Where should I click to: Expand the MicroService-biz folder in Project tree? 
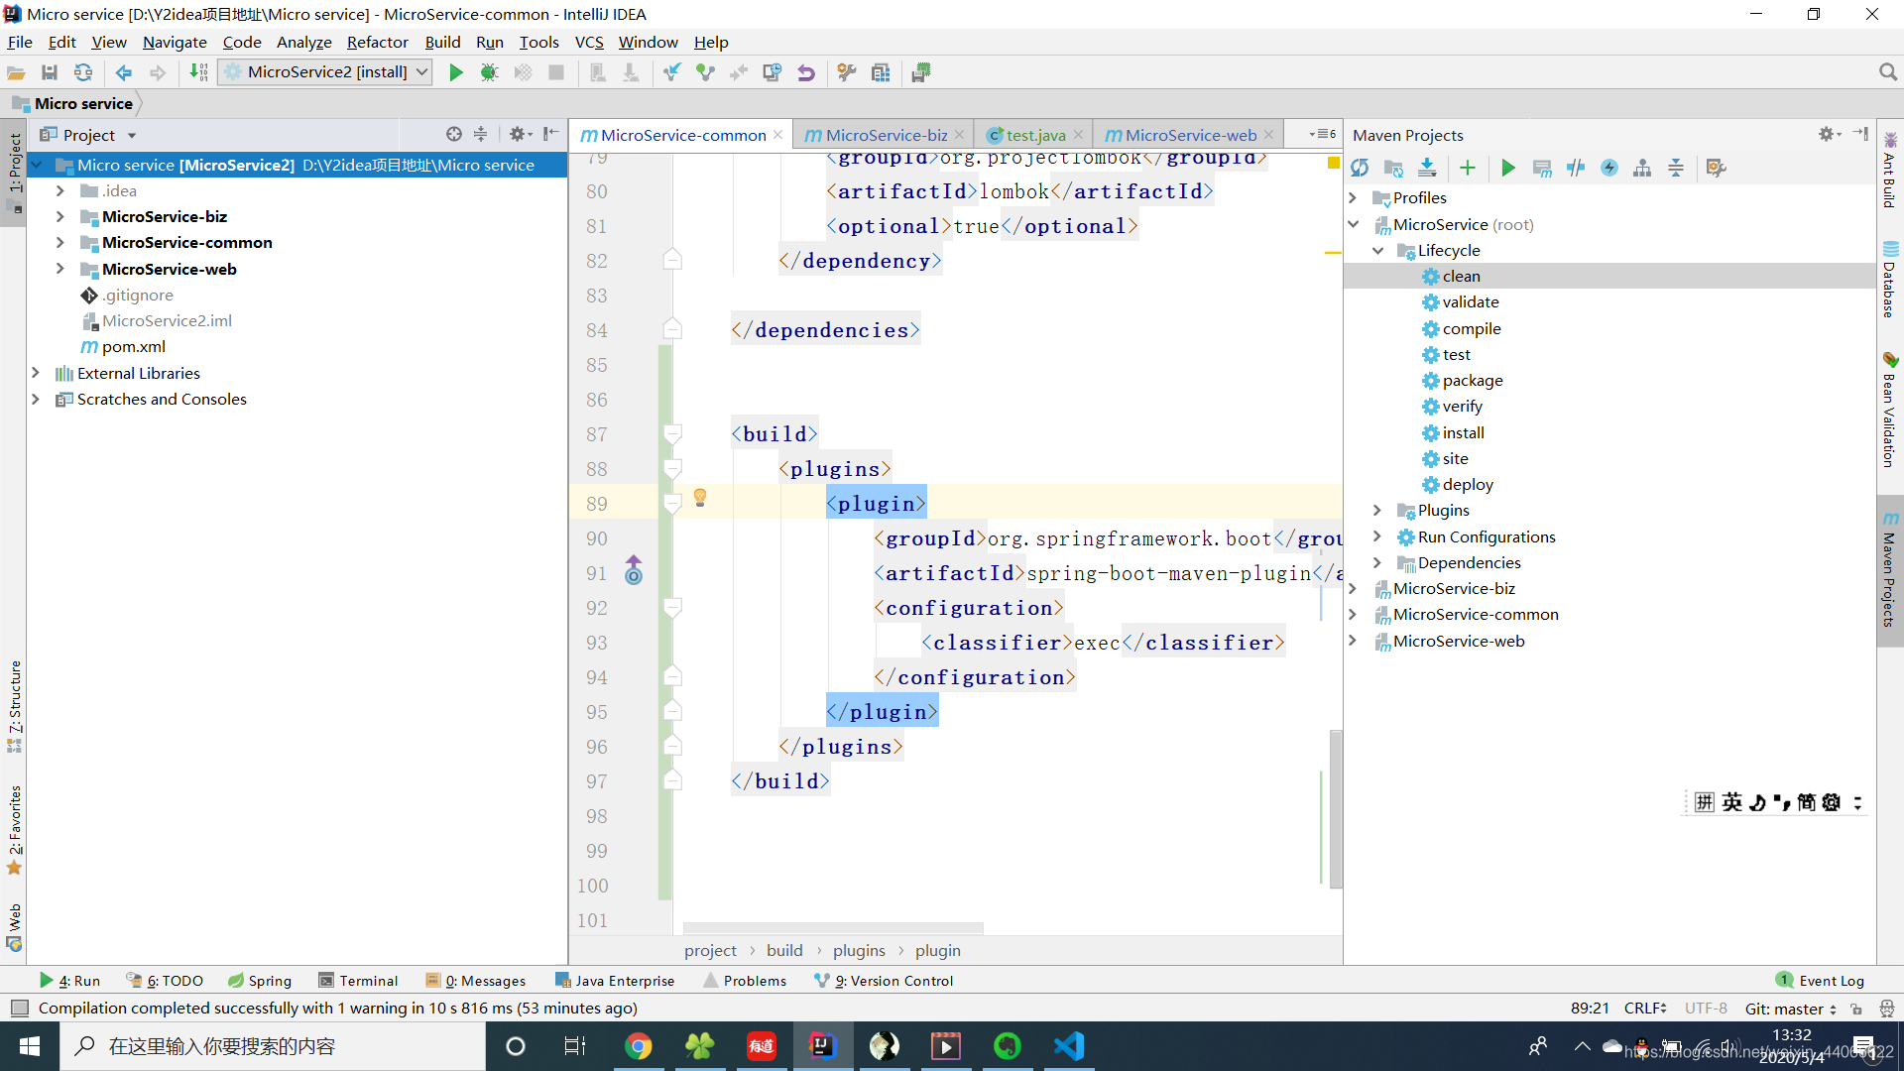(60, 216)
